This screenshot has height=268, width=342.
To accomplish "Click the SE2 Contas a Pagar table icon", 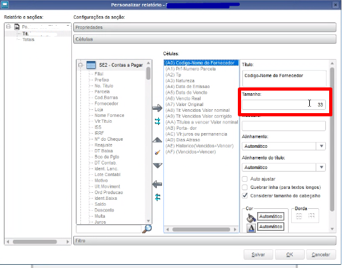I will click(x=91, y=65).
